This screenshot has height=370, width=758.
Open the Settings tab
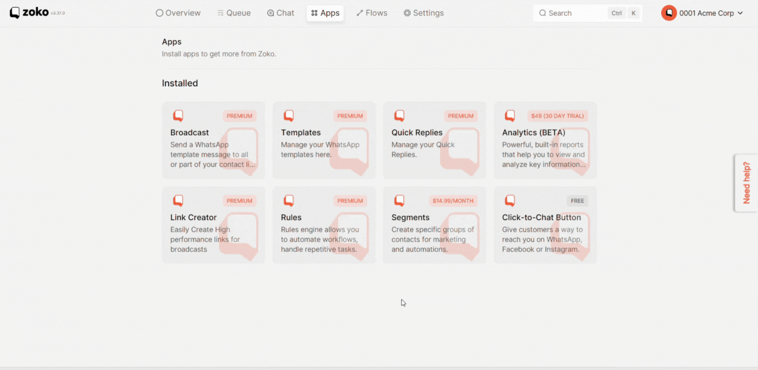coord(424,13)
